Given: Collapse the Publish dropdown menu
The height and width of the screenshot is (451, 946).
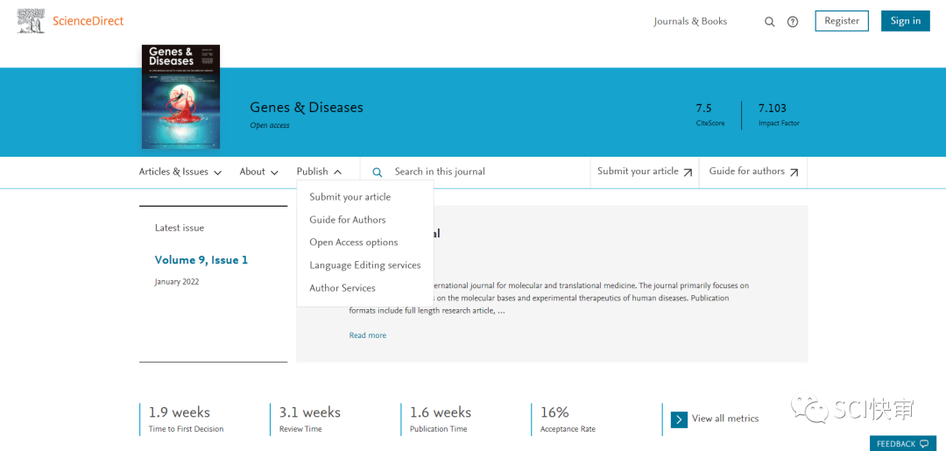Looking at the screenshot, I should point(319,173).
